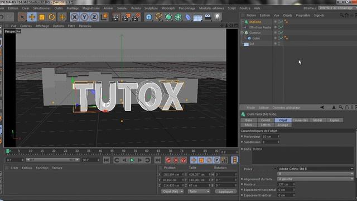Open the viewport Affichage menu
This screenshot has height=201, width=357.
tap(42, 26)
